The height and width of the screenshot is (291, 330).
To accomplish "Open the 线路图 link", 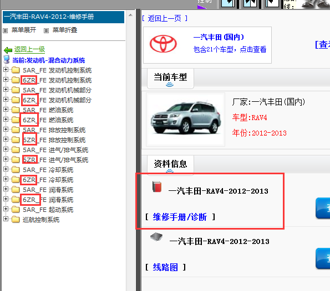I will tap(165, 267).
